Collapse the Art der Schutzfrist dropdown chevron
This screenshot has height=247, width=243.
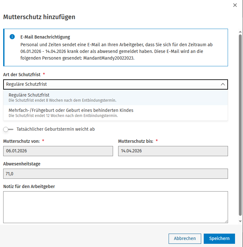pyautogui.click(x=223, y=84)
